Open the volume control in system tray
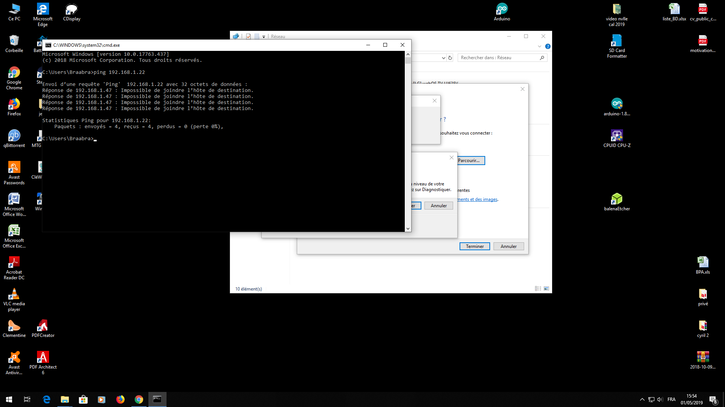The height and width of the screenshot is (407, 725). click(x=660, y=399)
